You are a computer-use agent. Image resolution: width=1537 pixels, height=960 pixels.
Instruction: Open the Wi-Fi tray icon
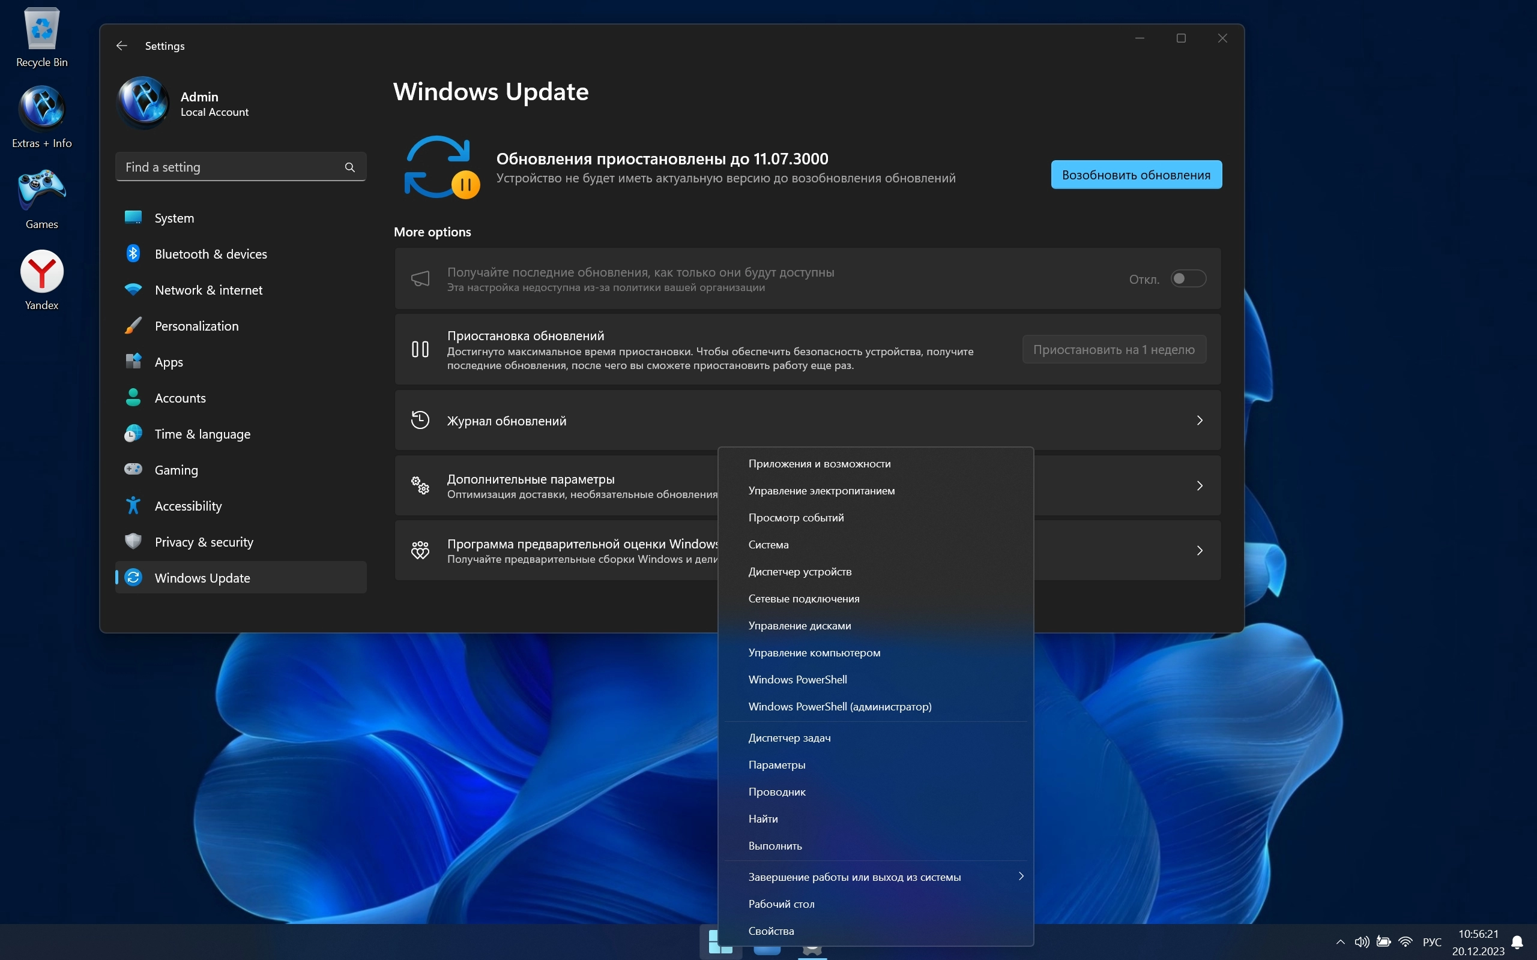tap(1405, 941)
